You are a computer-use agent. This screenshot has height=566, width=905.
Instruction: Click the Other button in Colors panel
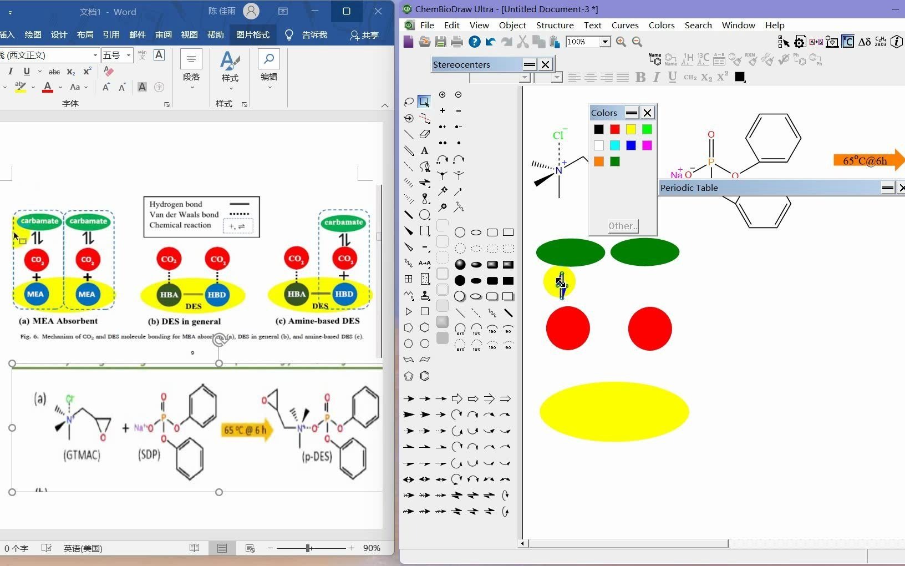[x=622, y=226]
